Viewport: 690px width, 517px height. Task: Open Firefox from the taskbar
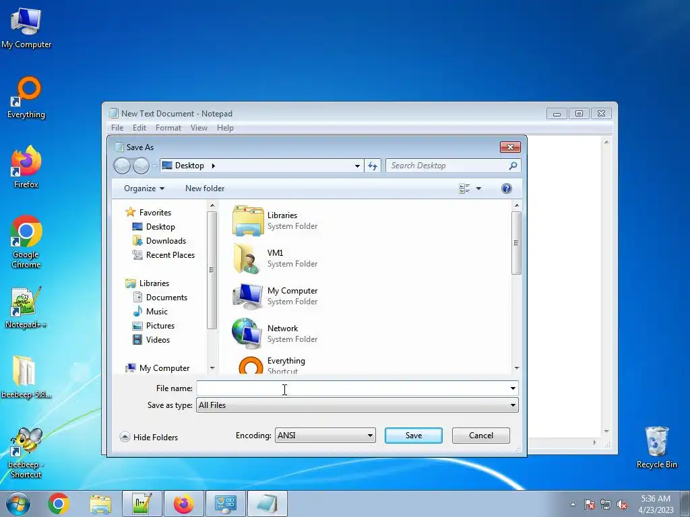click(x=183, y=504)
